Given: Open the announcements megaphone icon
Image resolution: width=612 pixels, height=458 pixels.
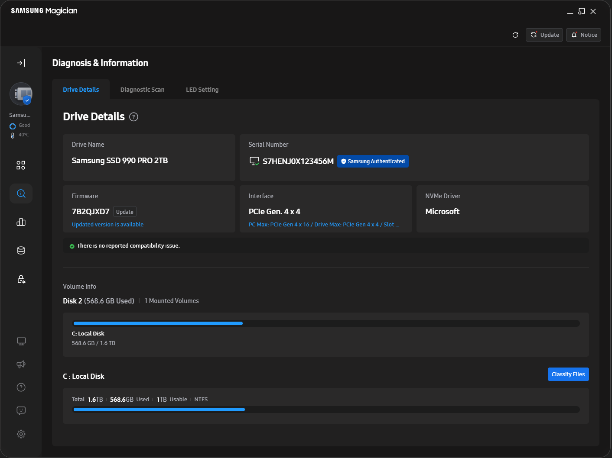Looking at the screenshot, I should point(21,364).
